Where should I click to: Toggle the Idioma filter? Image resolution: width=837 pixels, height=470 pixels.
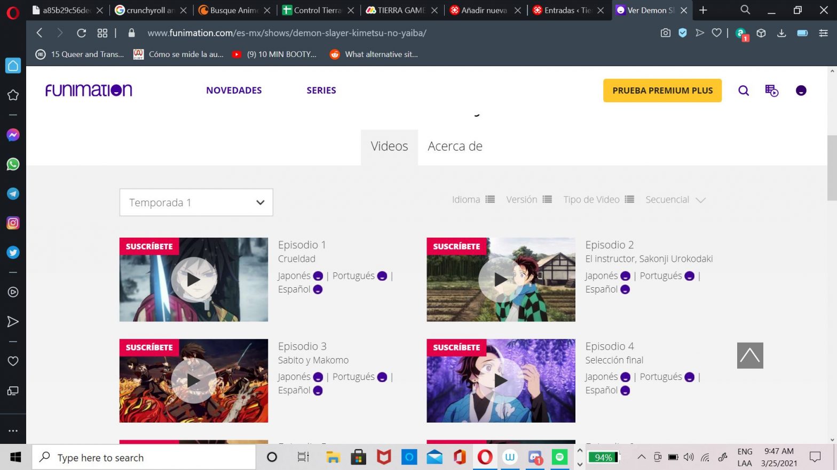tap(473, 200)
